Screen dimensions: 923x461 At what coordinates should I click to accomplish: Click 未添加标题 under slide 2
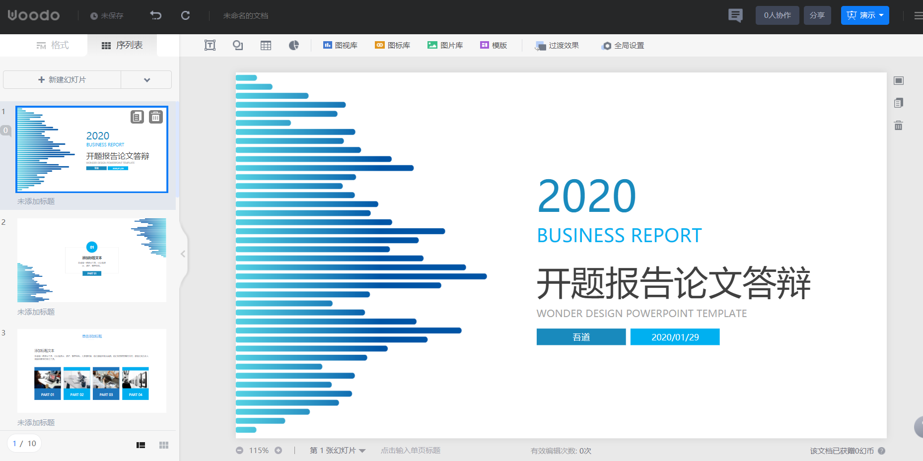point(36,312)
